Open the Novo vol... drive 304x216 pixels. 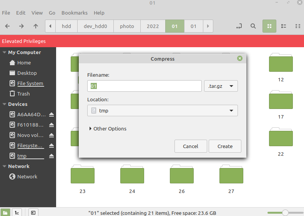[27, 135]
